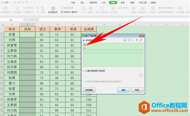Select the 手动添加下拉选项 radio button
Screen dimensions: 190x116
(x=84, y=40)
